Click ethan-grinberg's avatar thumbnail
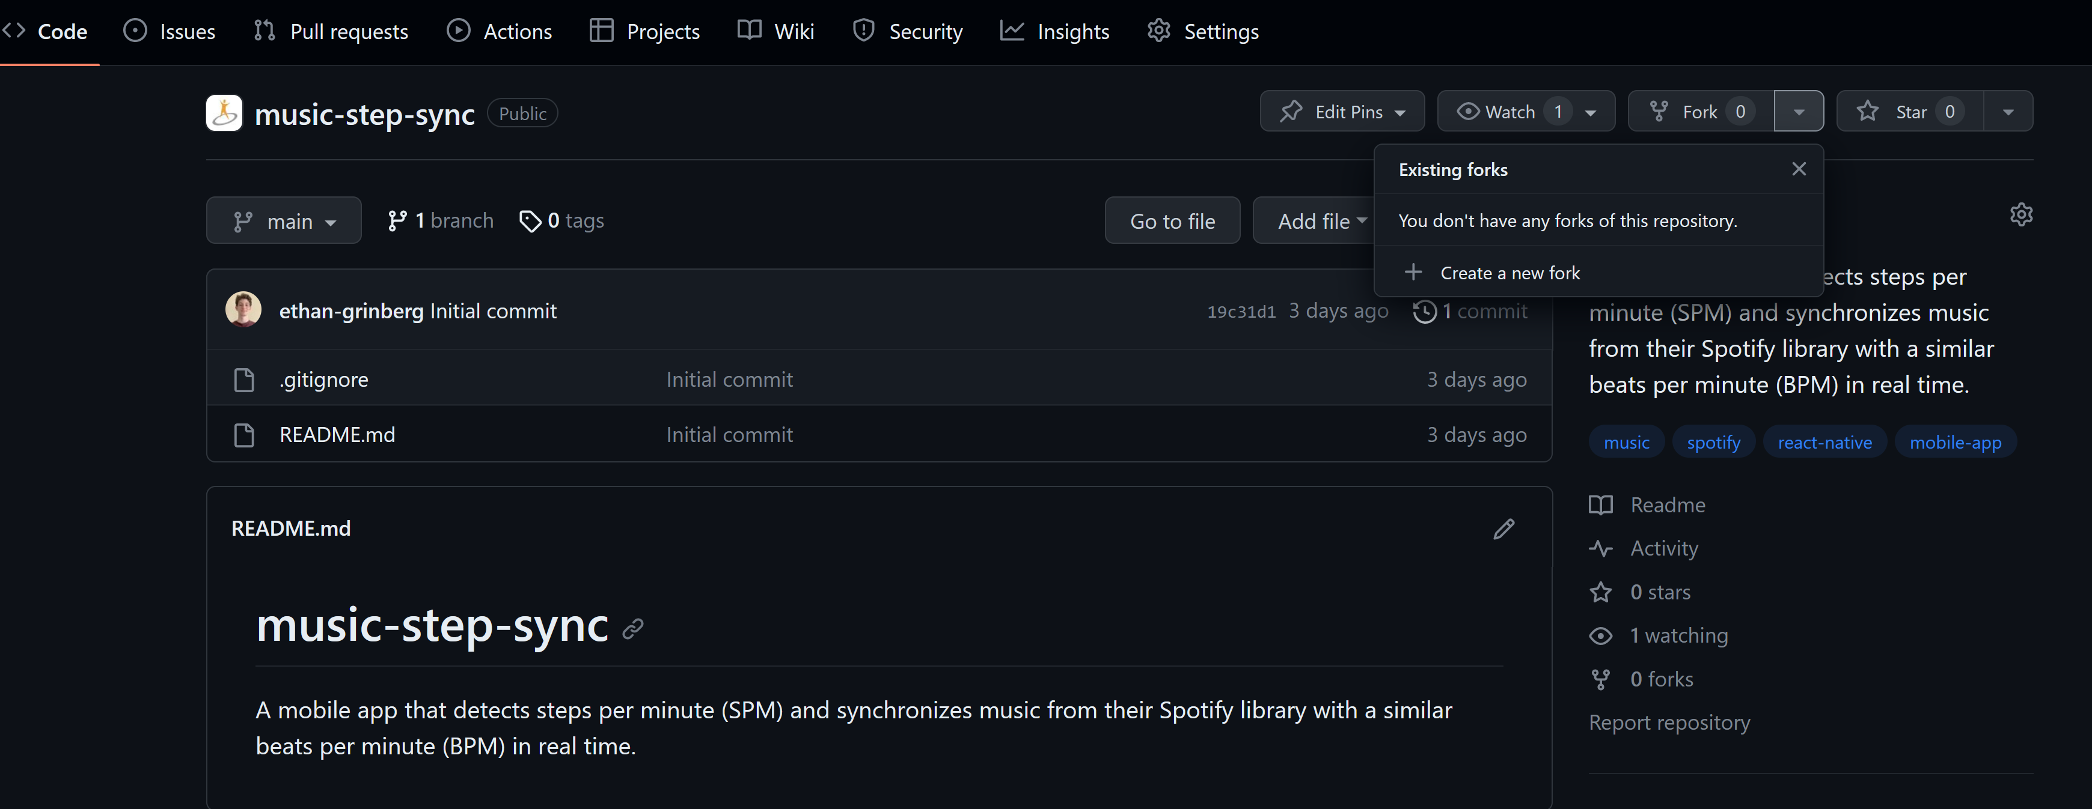Viewport: 2092px width, 809px height. [243, 310]
